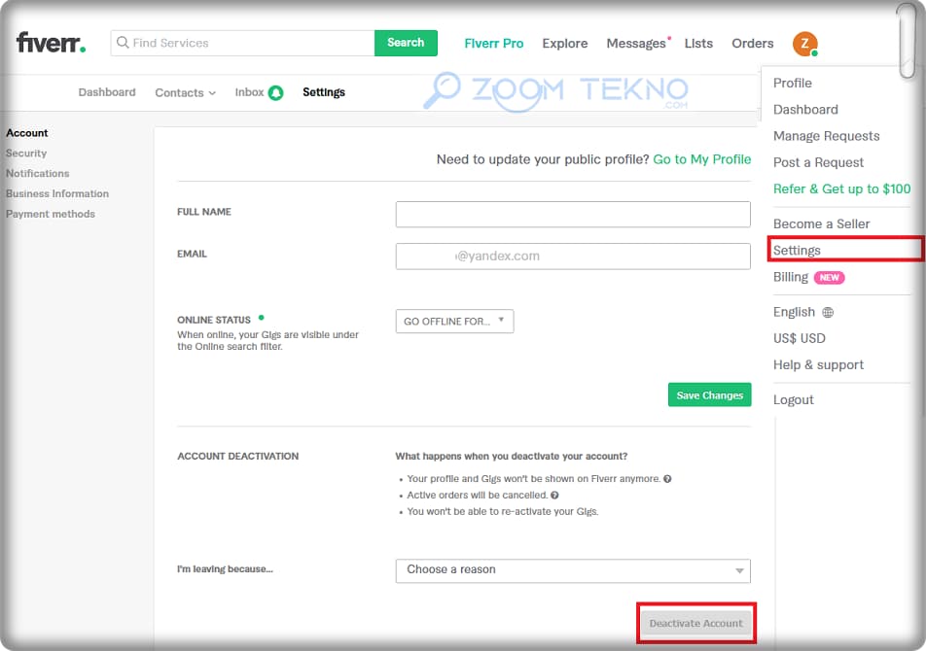The height and width of the screenshot is (651, 926).
Task: Click the Full Name input field
Action: 573,215
